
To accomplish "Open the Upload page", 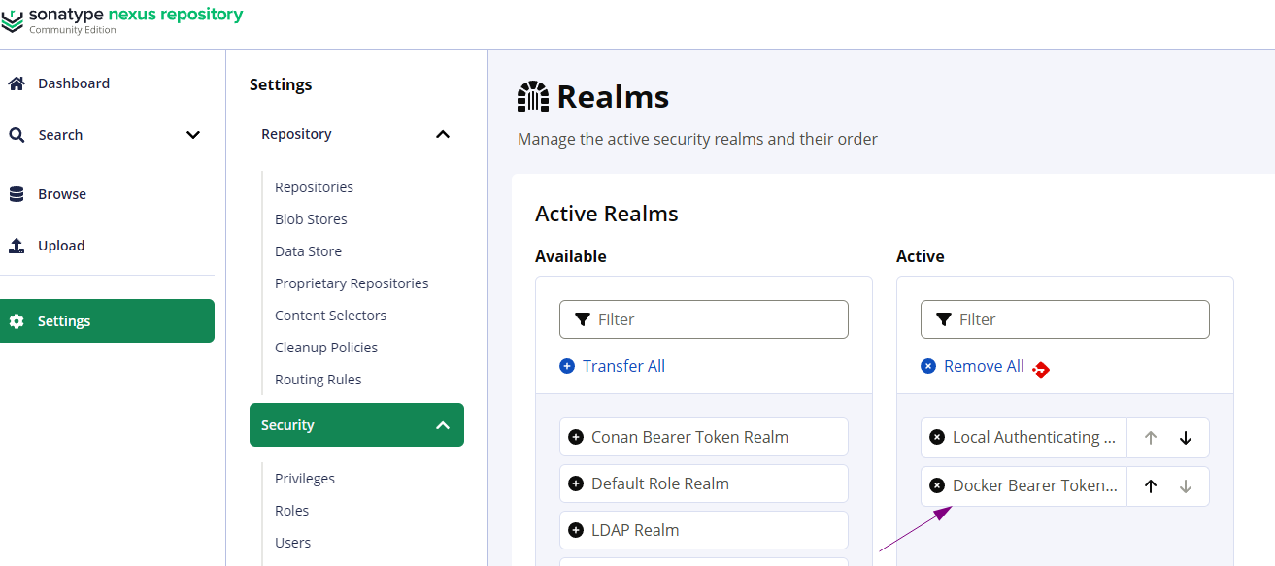I will [x=60, y=246].
